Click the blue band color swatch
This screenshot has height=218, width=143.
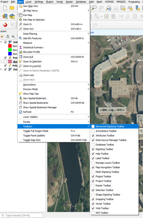[10, 53]
